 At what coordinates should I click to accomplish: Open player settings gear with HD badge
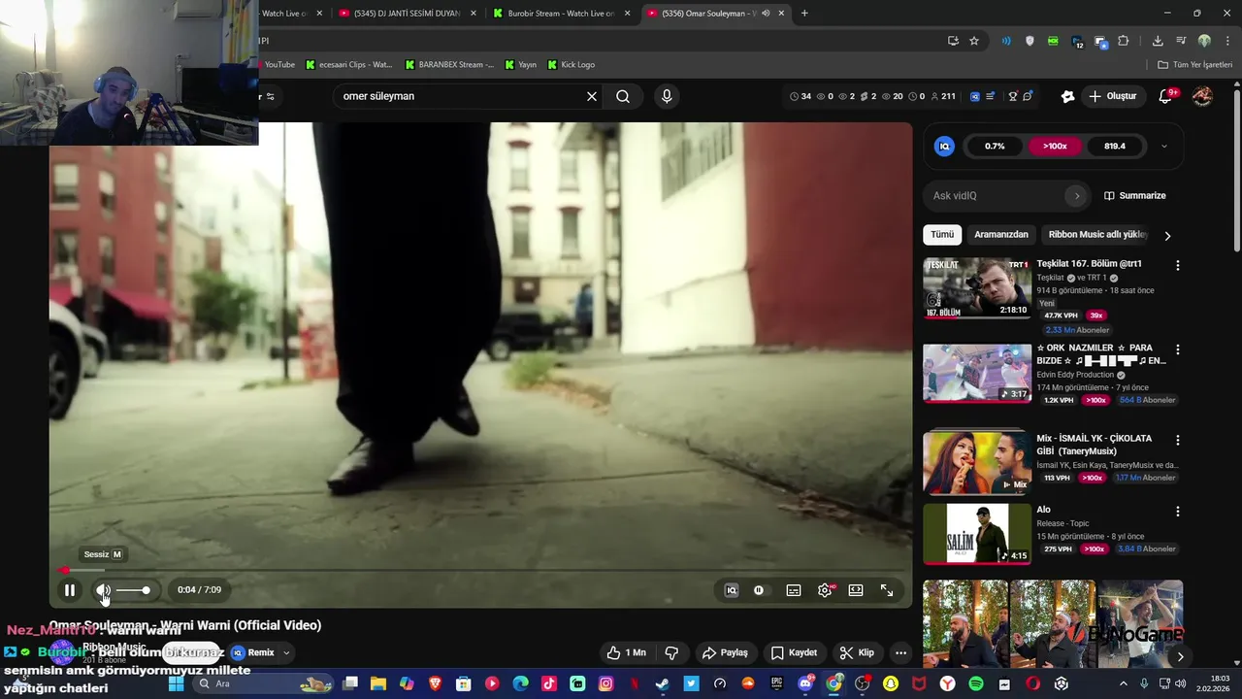pyautogui.click(x=825, y=590)
